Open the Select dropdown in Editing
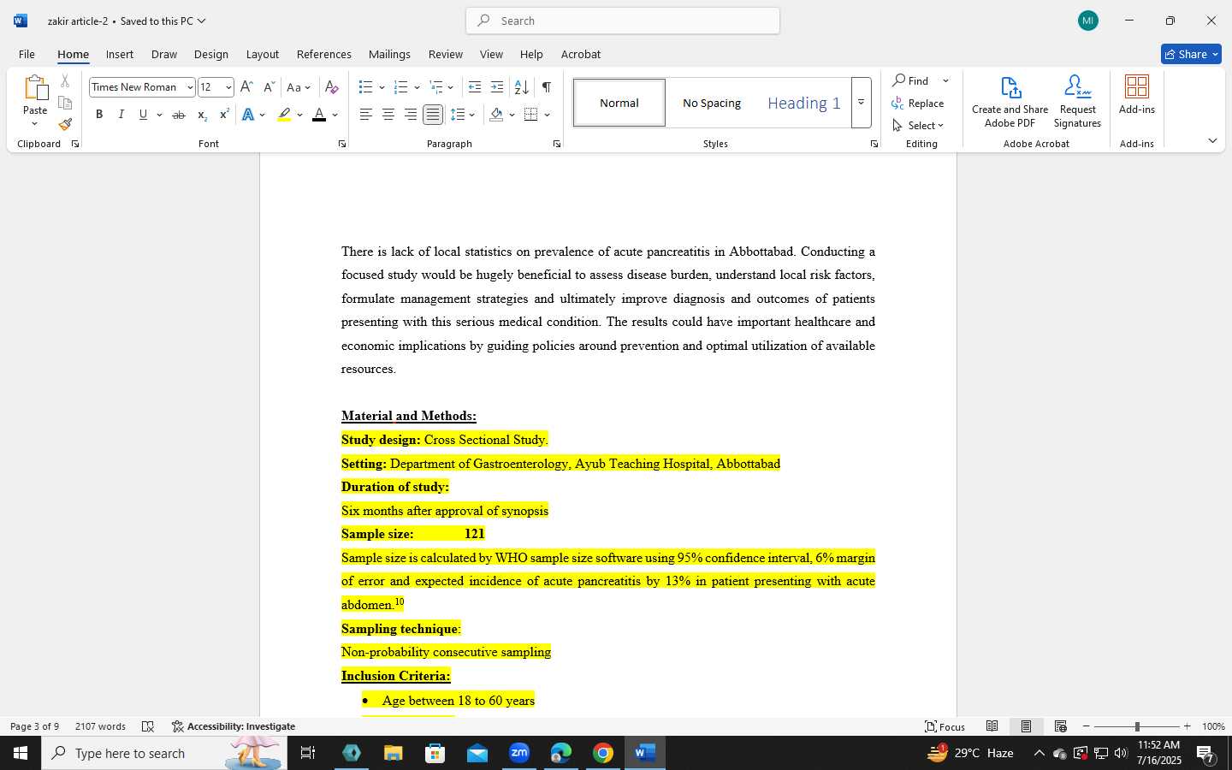The image size is (1232, 770). (918, 125)
